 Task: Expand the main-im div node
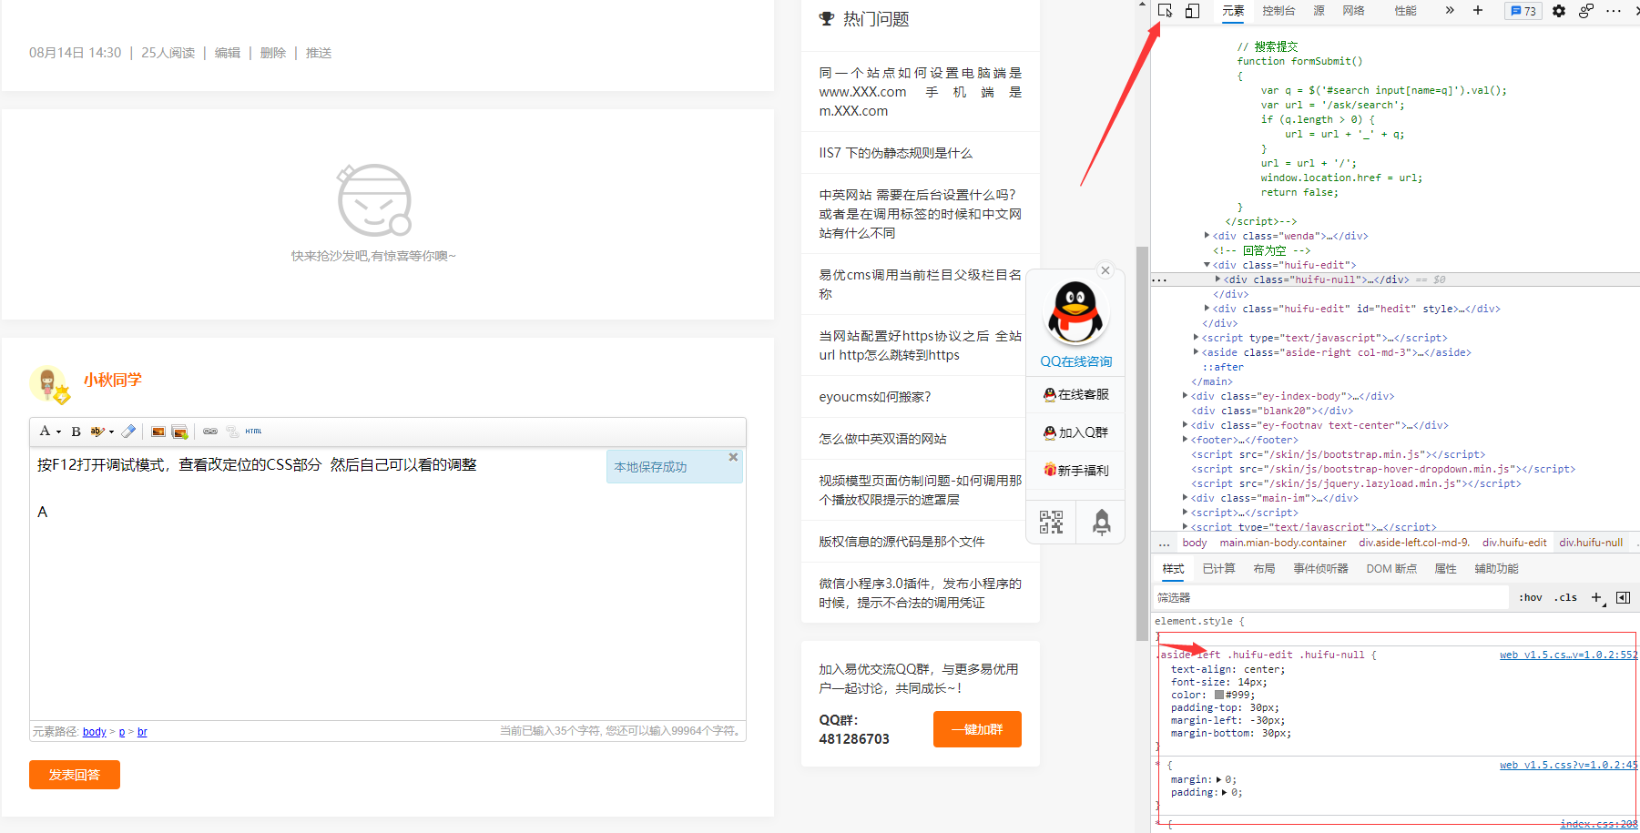[x=1185, y=498]
